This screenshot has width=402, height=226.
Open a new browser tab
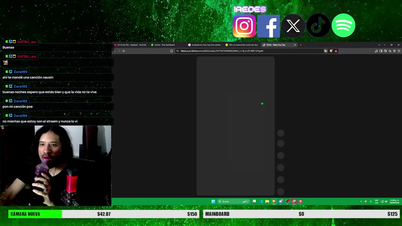301,45
